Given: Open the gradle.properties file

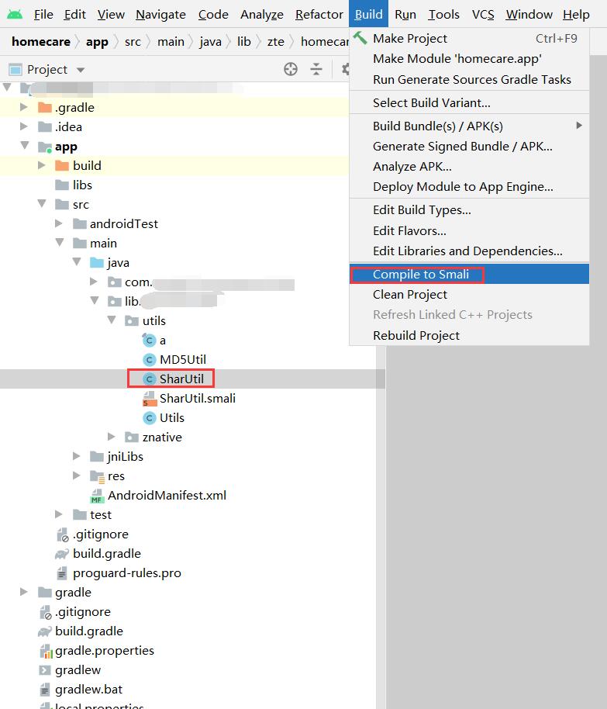Looking at the screenshot, I should pos(104,650).
